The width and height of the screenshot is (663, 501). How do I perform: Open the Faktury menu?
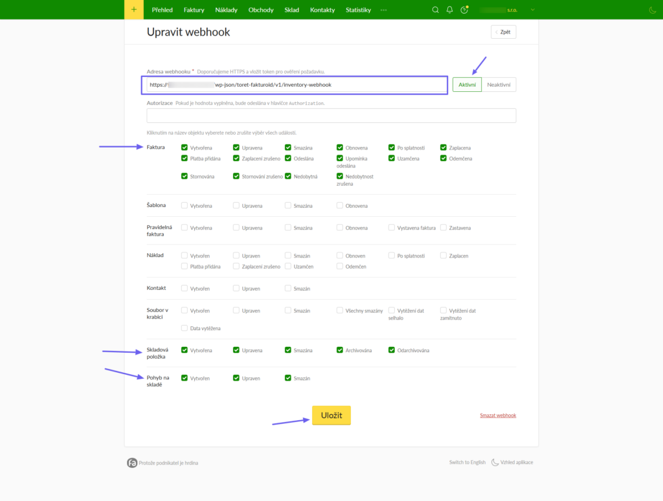tap(194, 10)
